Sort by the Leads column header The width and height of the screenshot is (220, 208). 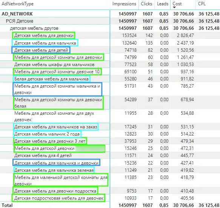(163, 4)
